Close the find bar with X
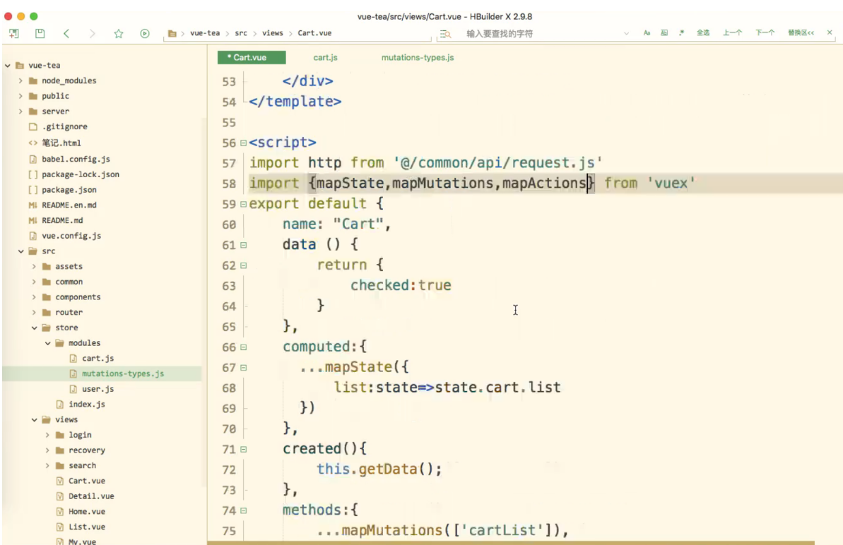 (830, 32)
